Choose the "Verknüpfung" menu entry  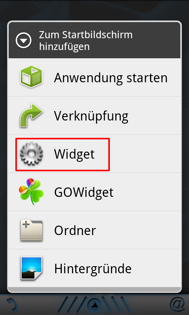94,115
